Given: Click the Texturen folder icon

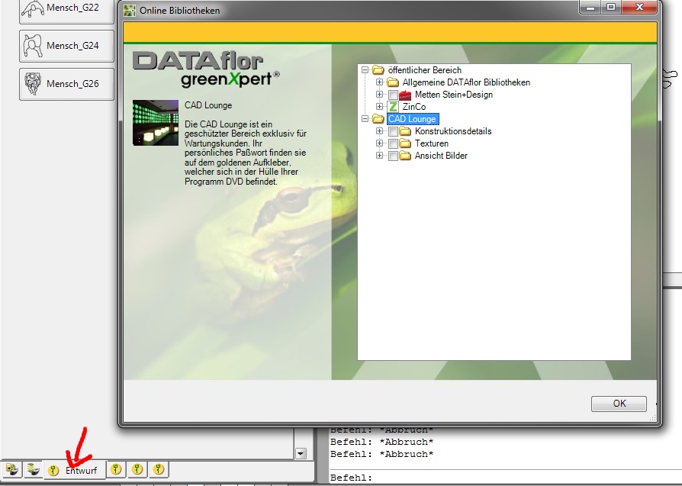Looking at the screenshot, I should [405, 143].
